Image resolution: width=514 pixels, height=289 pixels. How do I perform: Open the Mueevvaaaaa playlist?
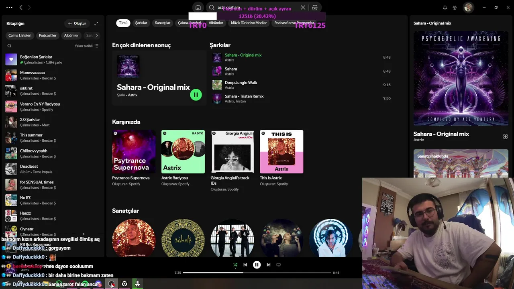point(52,75)
